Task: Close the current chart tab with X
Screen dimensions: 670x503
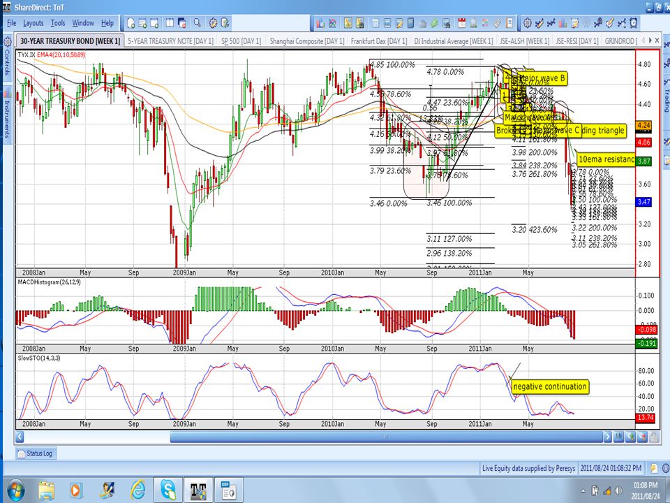Action: click(x=657, y=41)
